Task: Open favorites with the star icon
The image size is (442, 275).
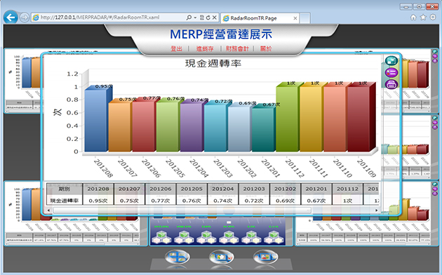Action: pyautogui.click(x=423, y=18)
